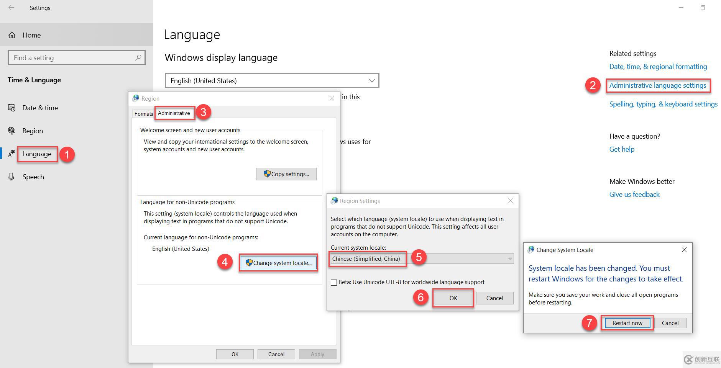
Task: Open Date, time, & regional formatting link
Action: tap(658, 67)
